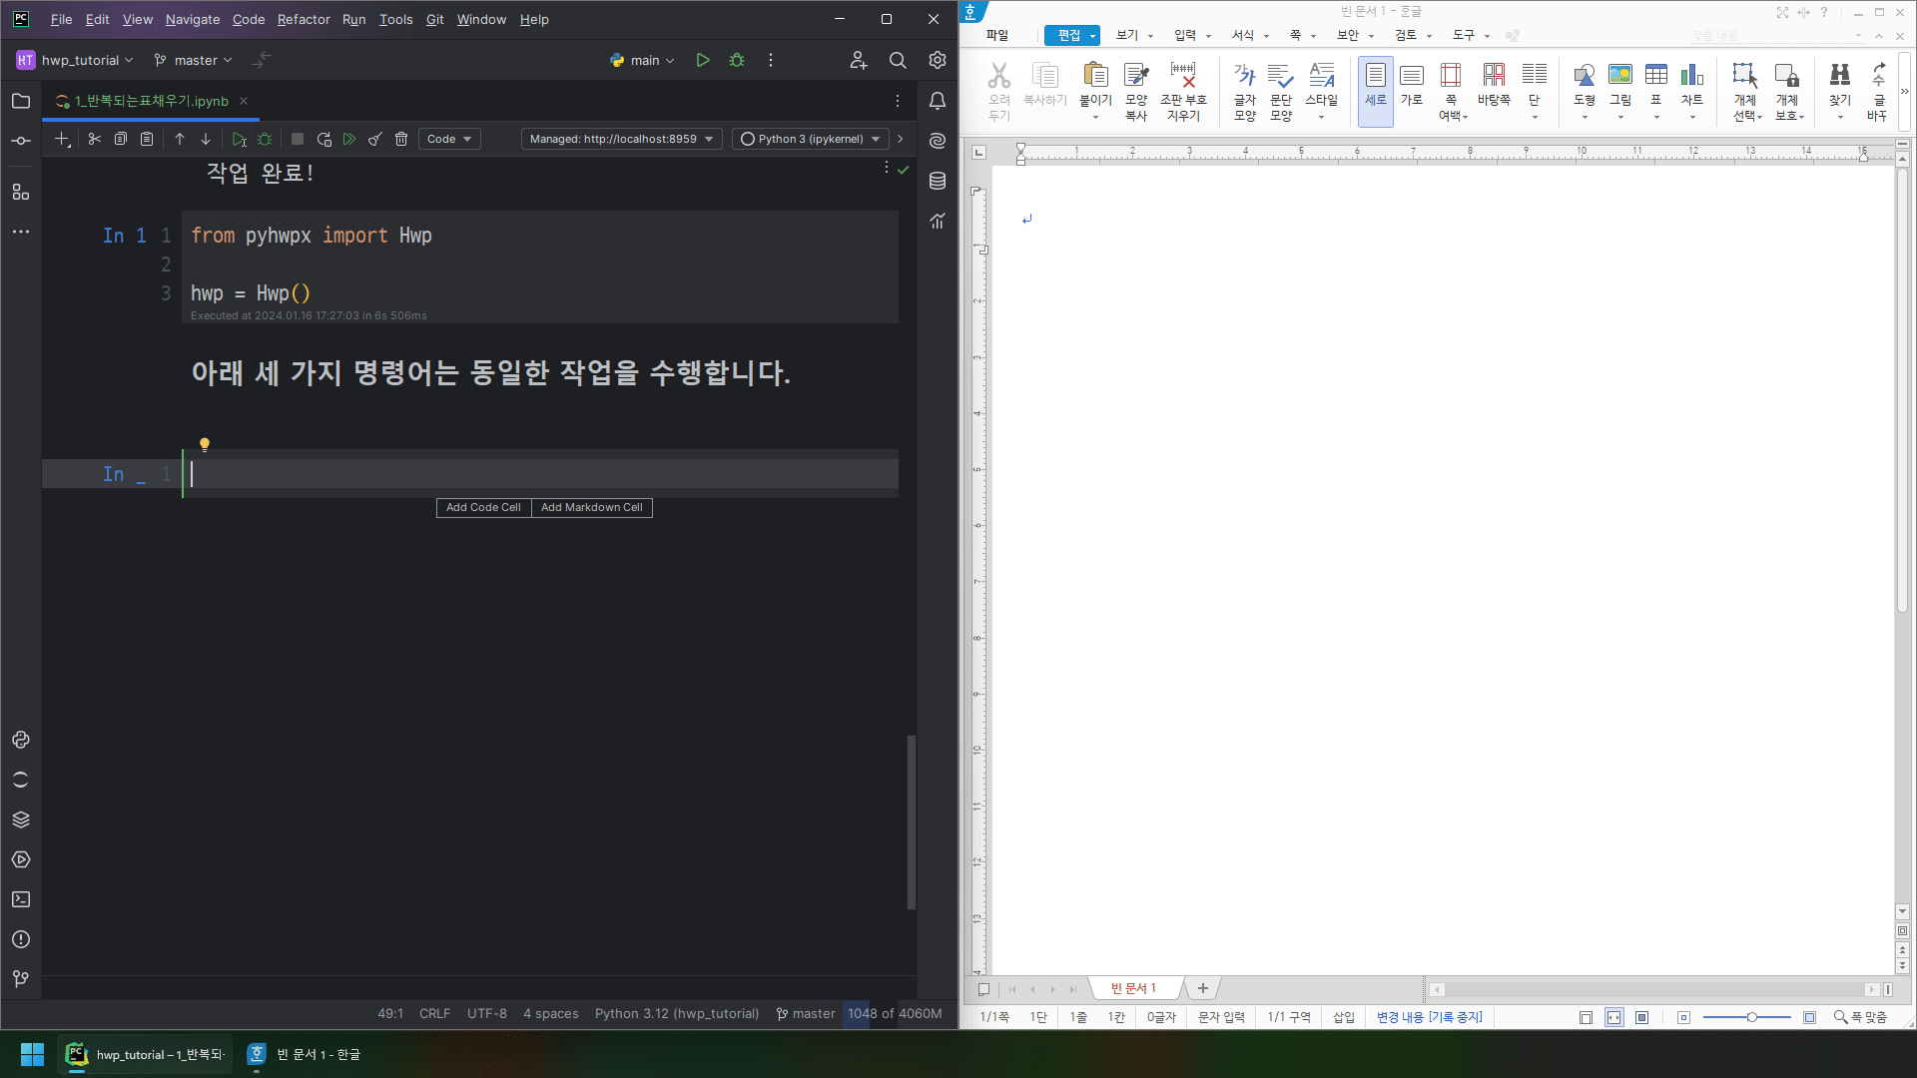Toggle 삽입 insert mode in status bar

1343,1017
